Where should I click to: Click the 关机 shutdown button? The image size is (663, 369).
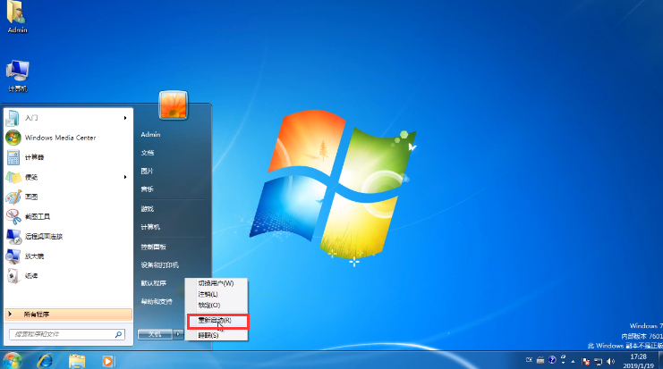tap(155, 334)
